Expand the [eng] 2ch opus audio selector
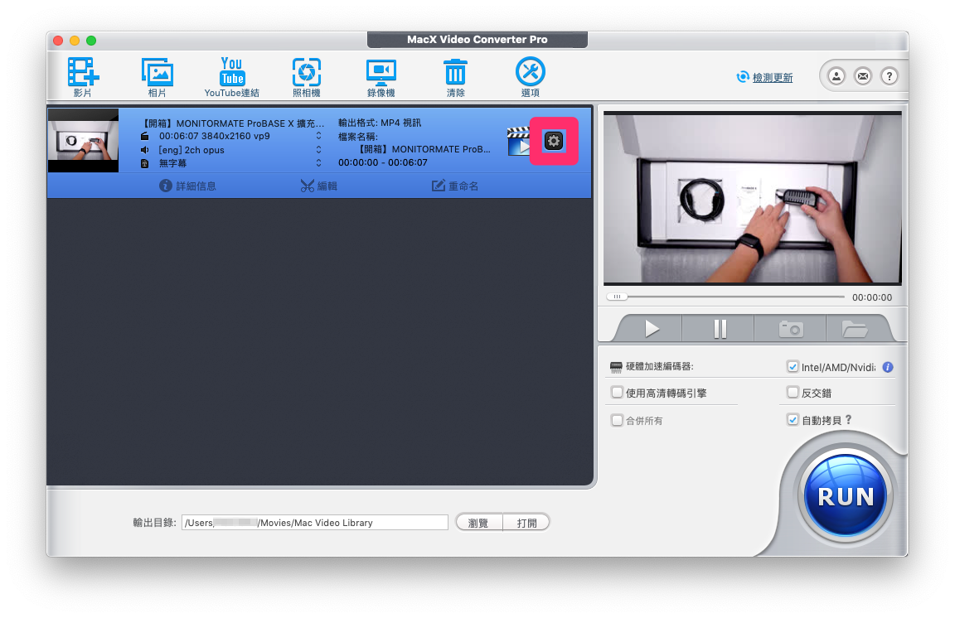The image size is (955, 618). (x=318, y=150)
